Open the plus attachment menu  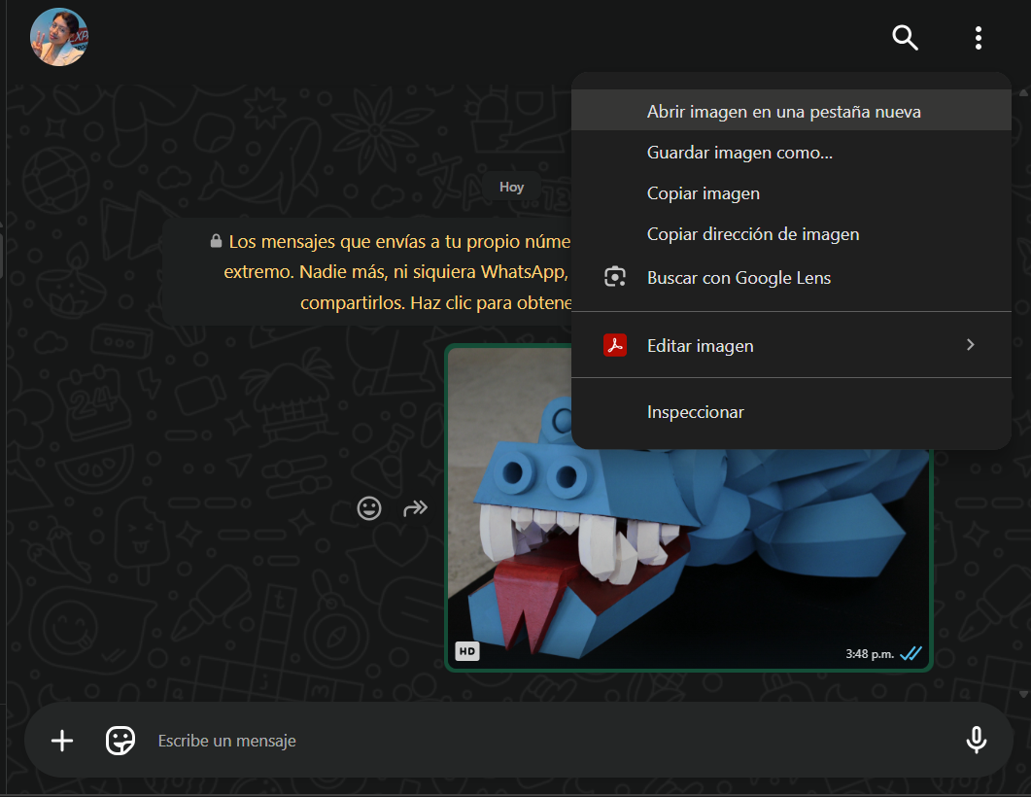[62, 741]
